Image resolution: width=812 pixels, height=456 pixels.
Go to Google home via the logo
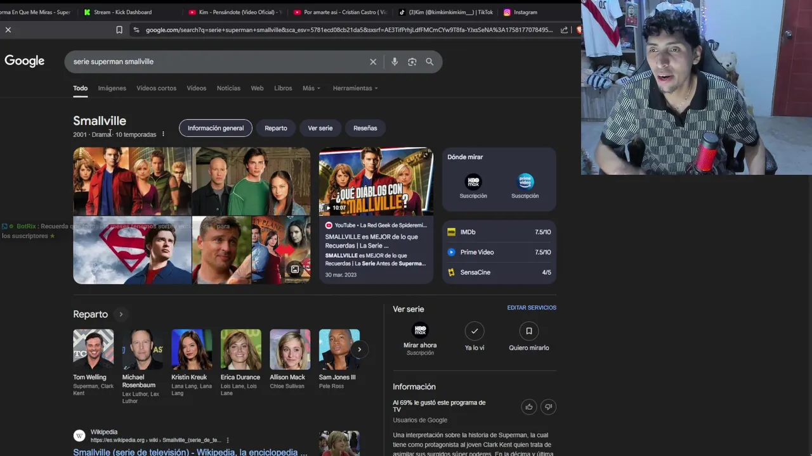[x=25, y=61]
